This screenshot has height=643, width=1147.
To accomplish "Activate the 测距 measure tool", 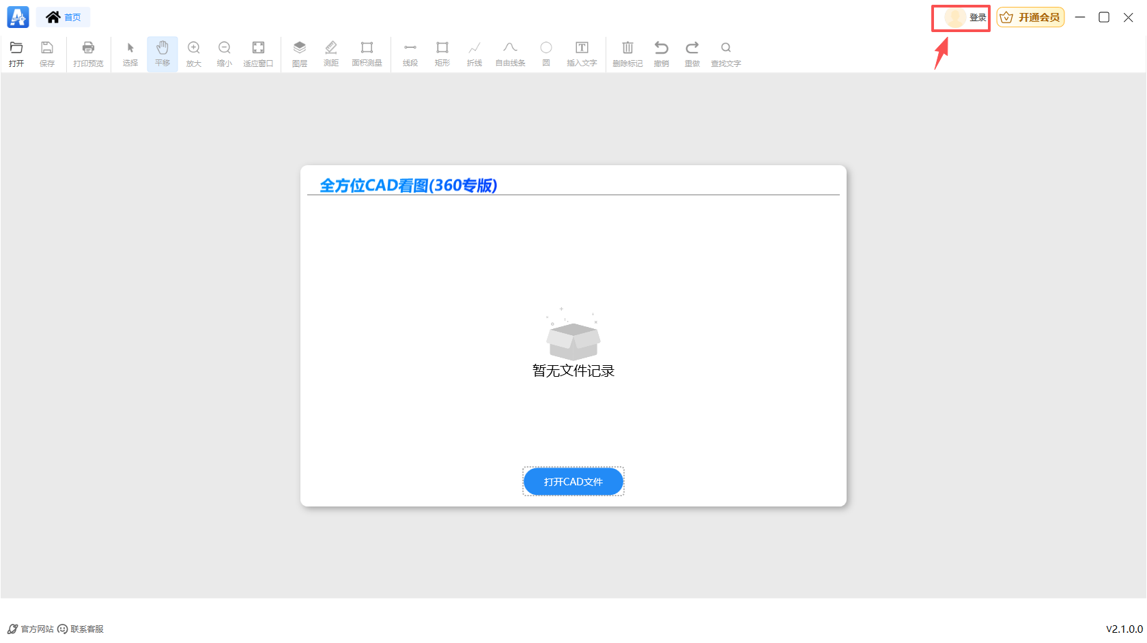I will (331, 54).
